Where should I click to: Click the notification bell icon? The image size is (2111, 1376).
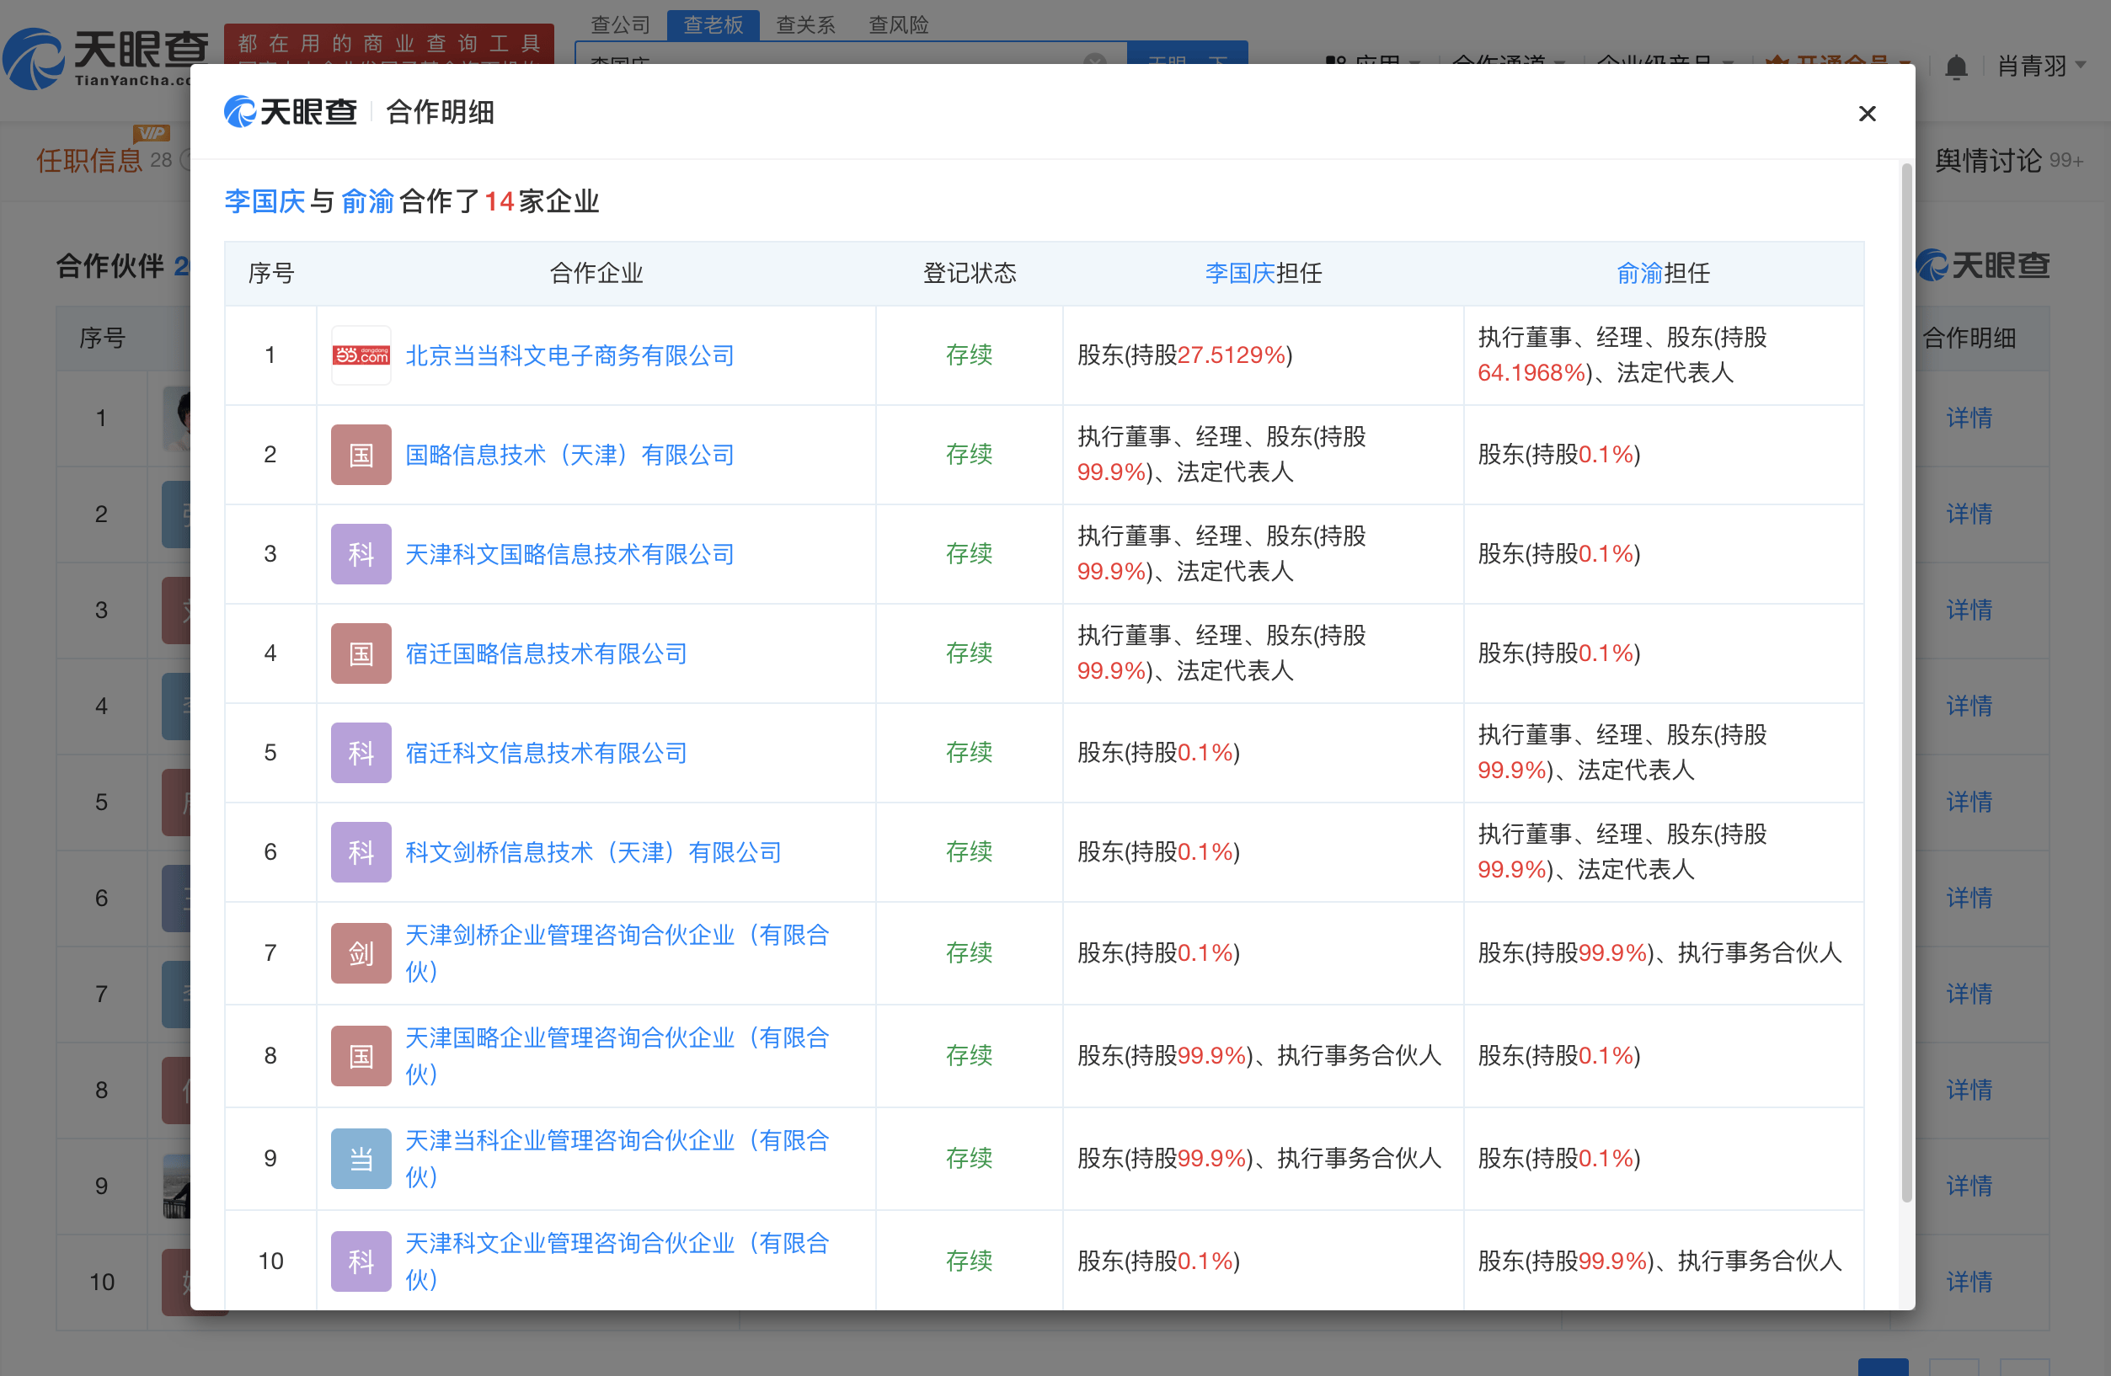pos(1956,67)
